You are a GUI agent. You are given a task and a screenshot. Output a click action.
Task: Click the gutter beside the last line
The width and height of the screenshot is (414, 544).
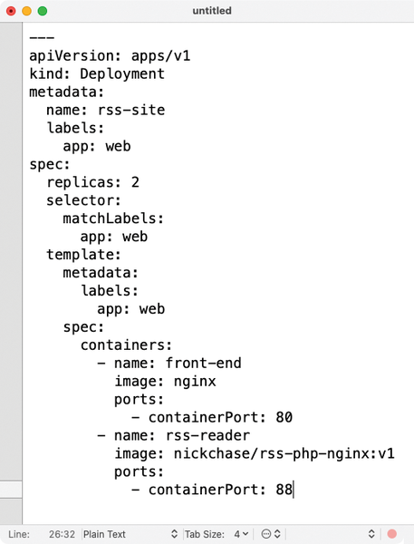pos(11,490)
